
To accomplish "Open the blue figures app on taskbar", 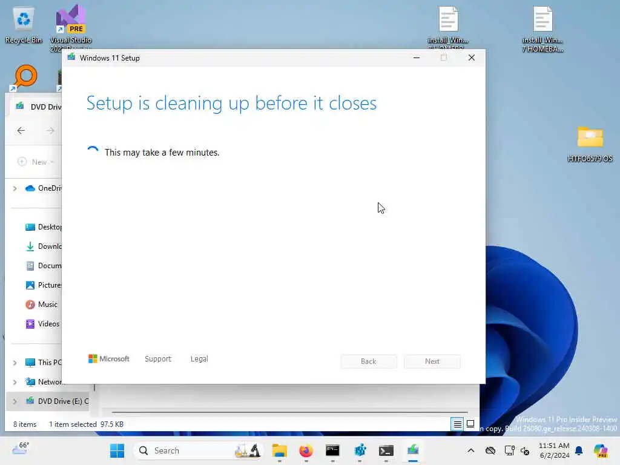I will (360, 450).
